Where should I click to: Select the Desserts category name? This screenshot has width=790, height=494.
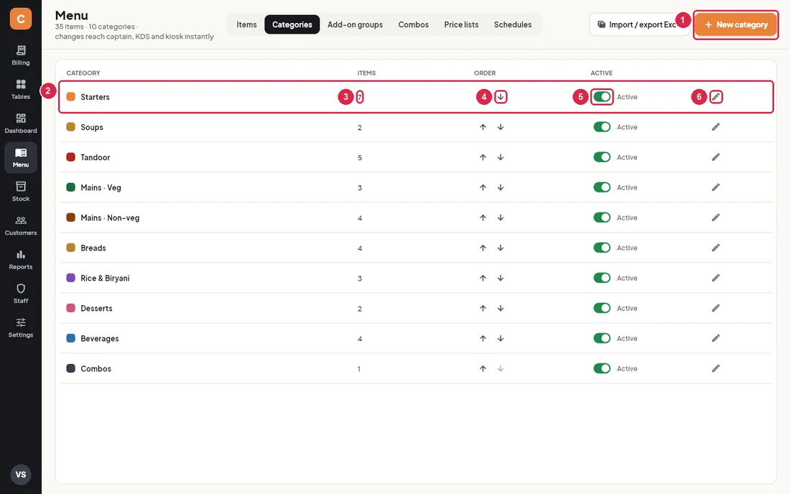(x=96, y=308)
